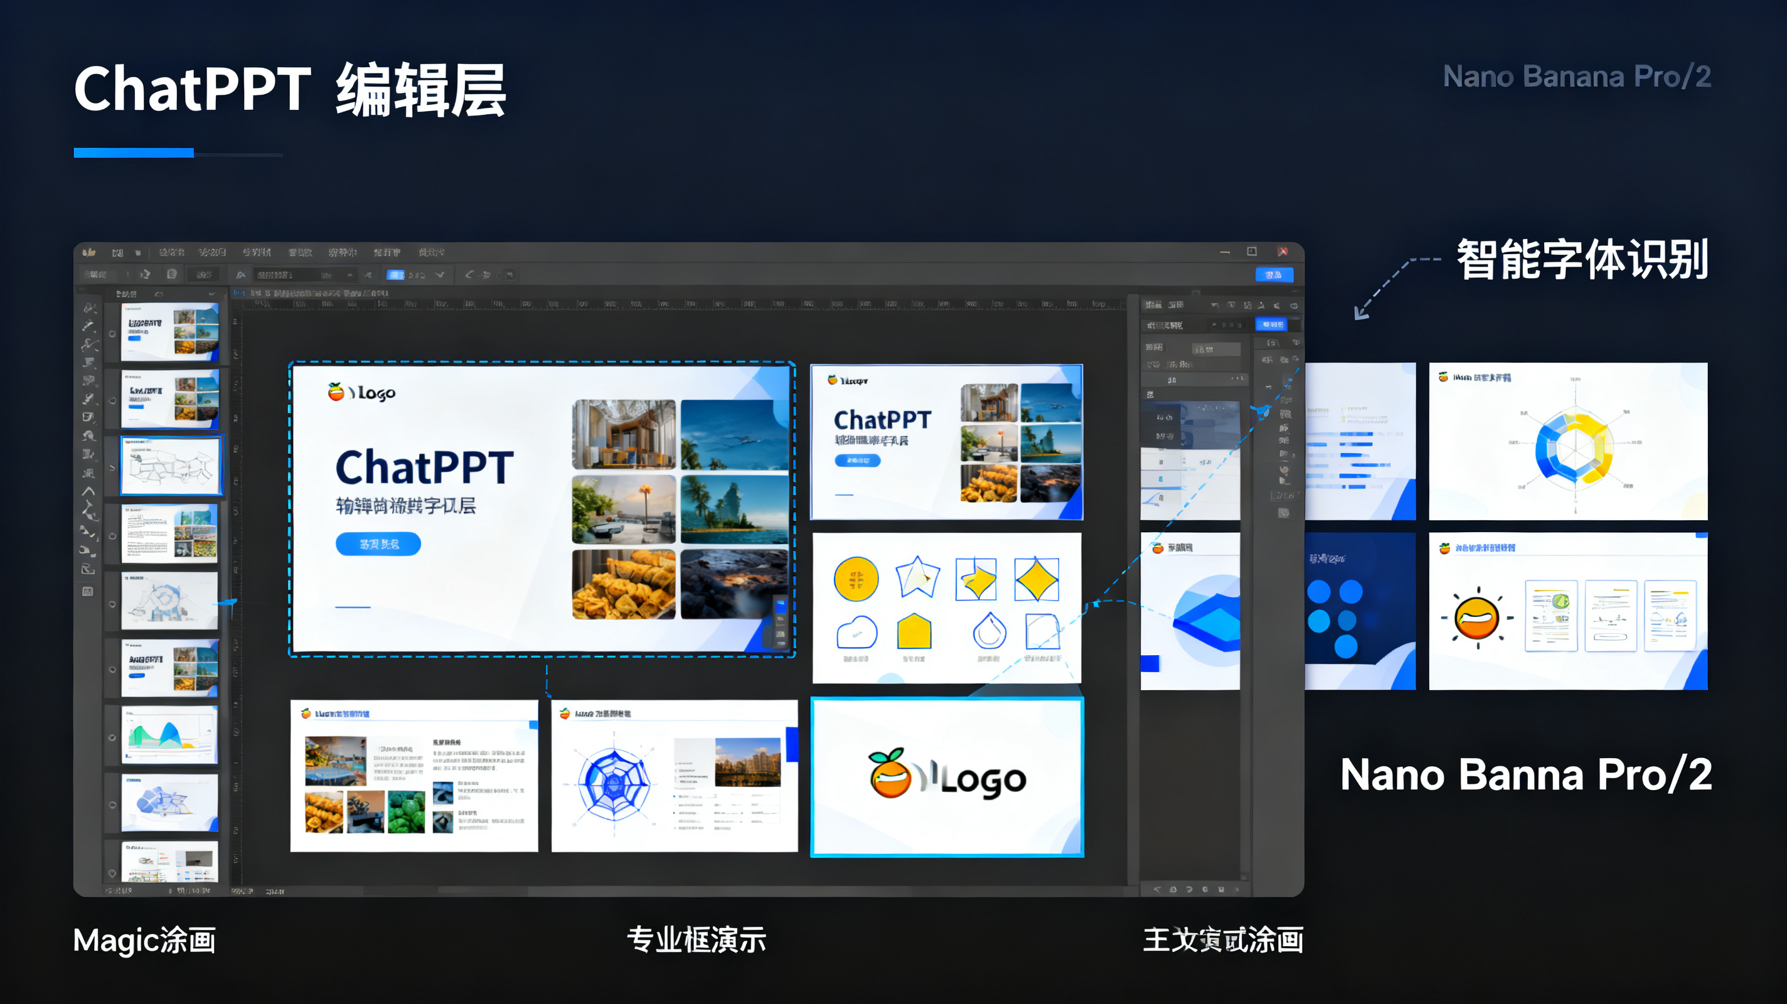Screen dimensions: 1787x1004
Task: Select the blue spider-web radar chart slide
Action: point(675,776)
